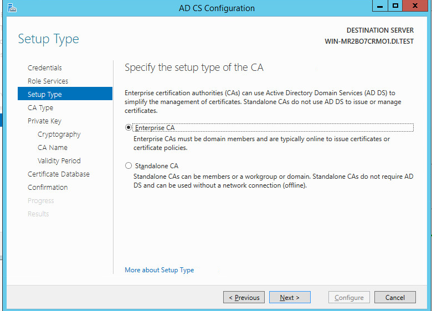
Task: Open the Private Key section
Action: (44, 121)
